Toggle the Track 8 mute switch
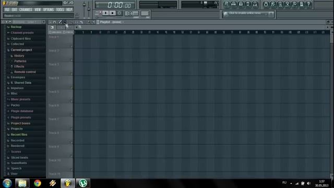This screenshot has width=334, height=188. click(x=71, y=142)
